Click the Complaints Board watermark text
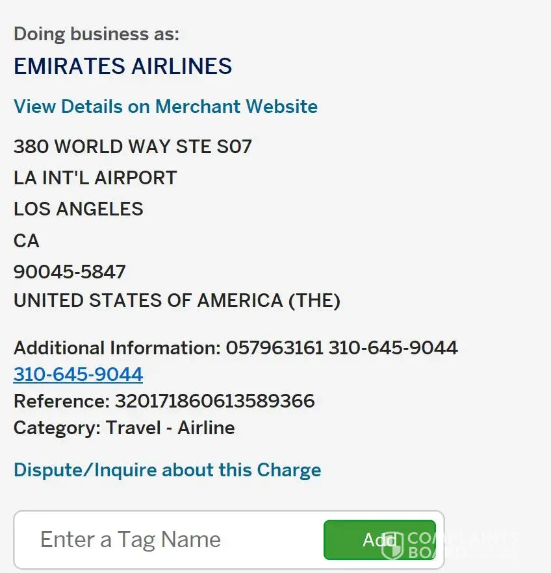Viewport: 551px width, 573px height. click(463, 545)
